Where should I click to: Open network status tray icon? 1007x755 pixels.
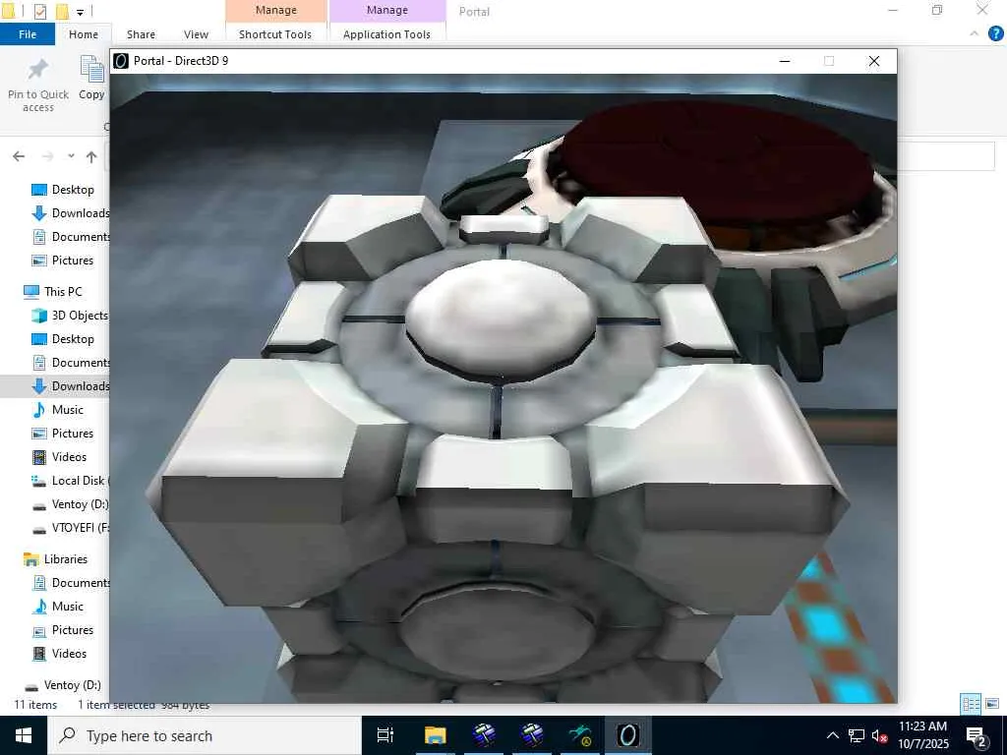point(857,735)
